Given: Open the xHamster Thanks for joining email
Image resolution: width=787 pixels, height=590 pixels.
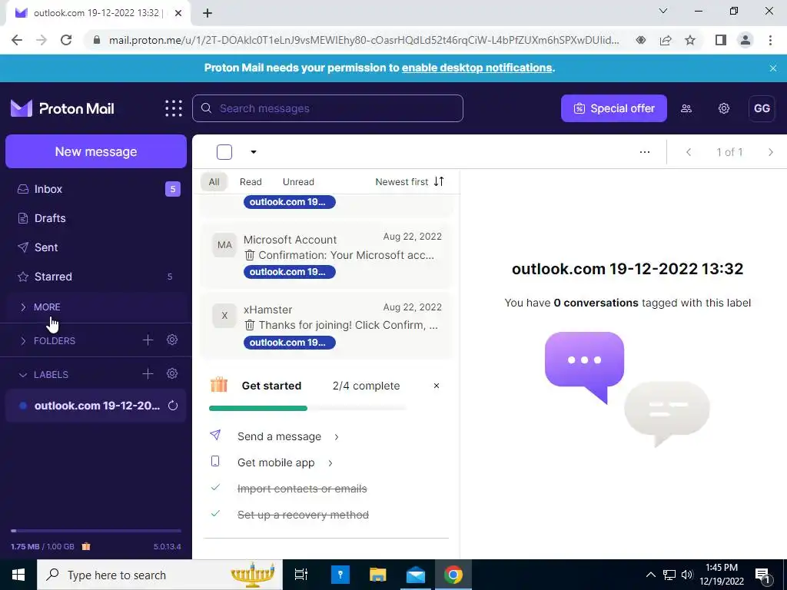Looking at the screenshot, I should (x=326, y=326).
